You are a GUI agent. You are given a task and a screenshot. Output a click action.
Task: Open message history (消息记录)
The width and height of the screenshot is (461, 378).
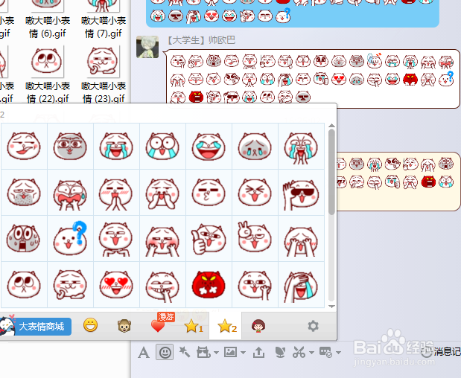[441, 351]
